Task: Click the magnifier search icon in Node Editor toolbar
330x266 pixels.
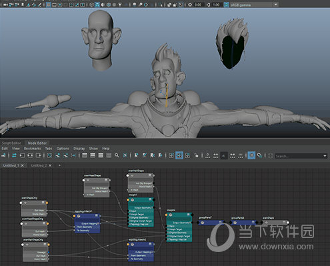Action: (117, 155)
